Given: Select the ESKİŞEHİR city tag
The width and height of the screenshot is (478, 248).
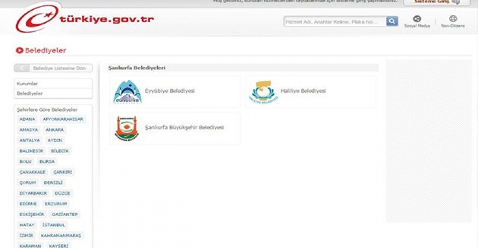Looking at the screenshot, I should [x=32, y=215].
